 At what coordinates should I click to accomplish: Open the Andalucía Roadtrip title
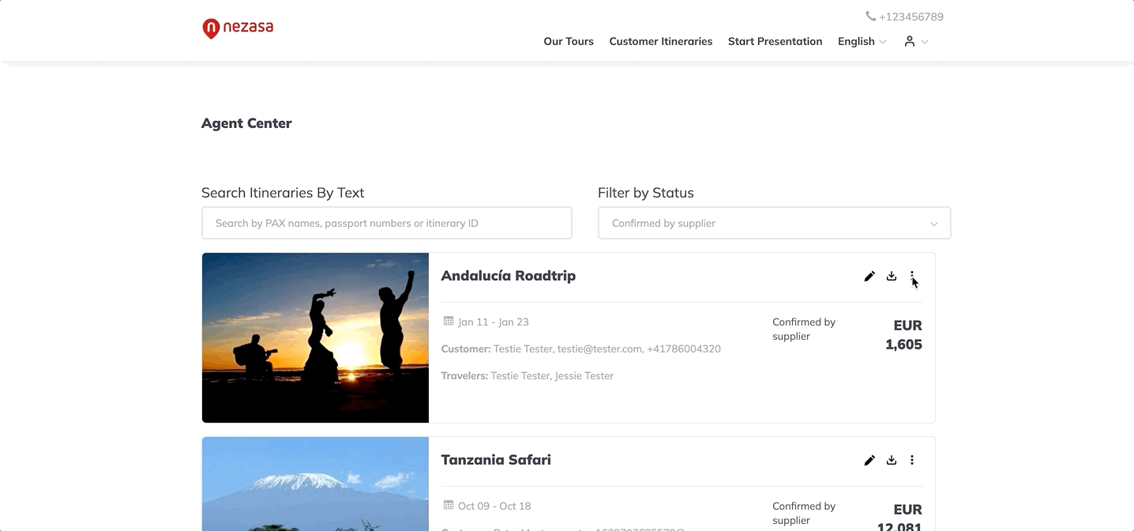509,276
